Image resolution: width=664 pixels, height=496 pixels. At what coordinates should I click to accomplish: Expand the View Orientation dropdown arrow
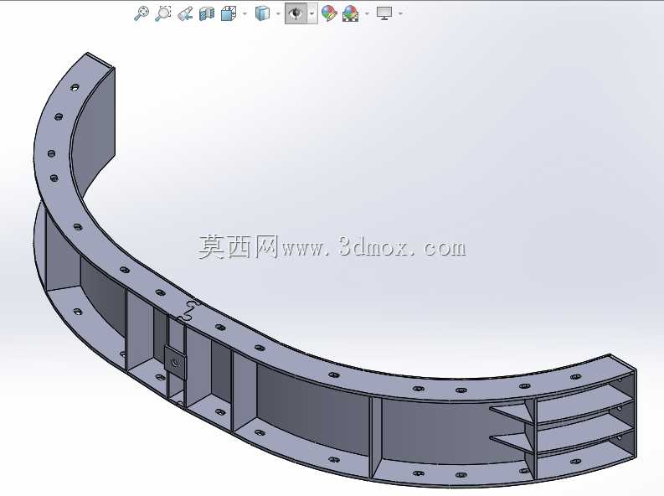[x=244, y=13]
